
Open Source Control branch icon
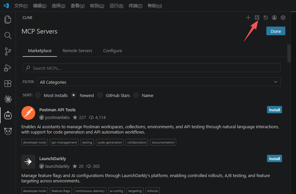tap(8, 51)
